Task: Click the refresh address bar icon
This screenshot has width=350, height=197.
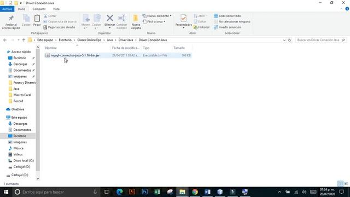Action: [289, 40]
